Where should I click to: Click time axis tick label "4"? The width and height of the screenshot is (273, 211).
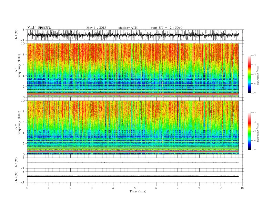point(113,188)
